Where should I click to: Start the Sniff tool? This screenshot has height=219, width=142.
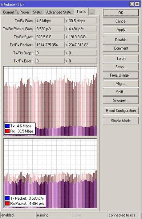coord(121,92)
